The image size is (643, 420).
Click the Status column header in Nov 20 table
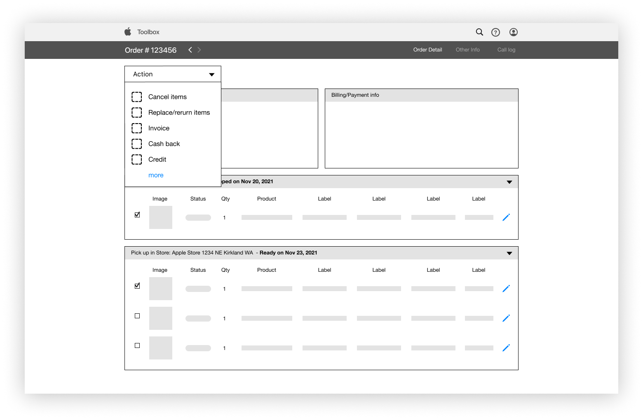198,199
